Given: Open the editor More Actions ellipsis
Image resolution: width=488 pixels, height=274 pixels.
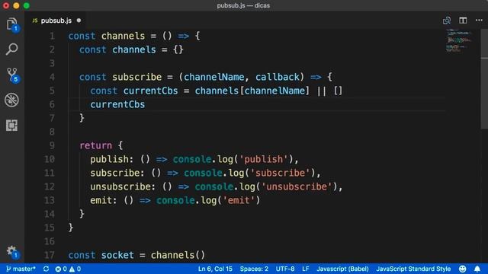Looking at the screenshot, I should click(x=479, y=21).
